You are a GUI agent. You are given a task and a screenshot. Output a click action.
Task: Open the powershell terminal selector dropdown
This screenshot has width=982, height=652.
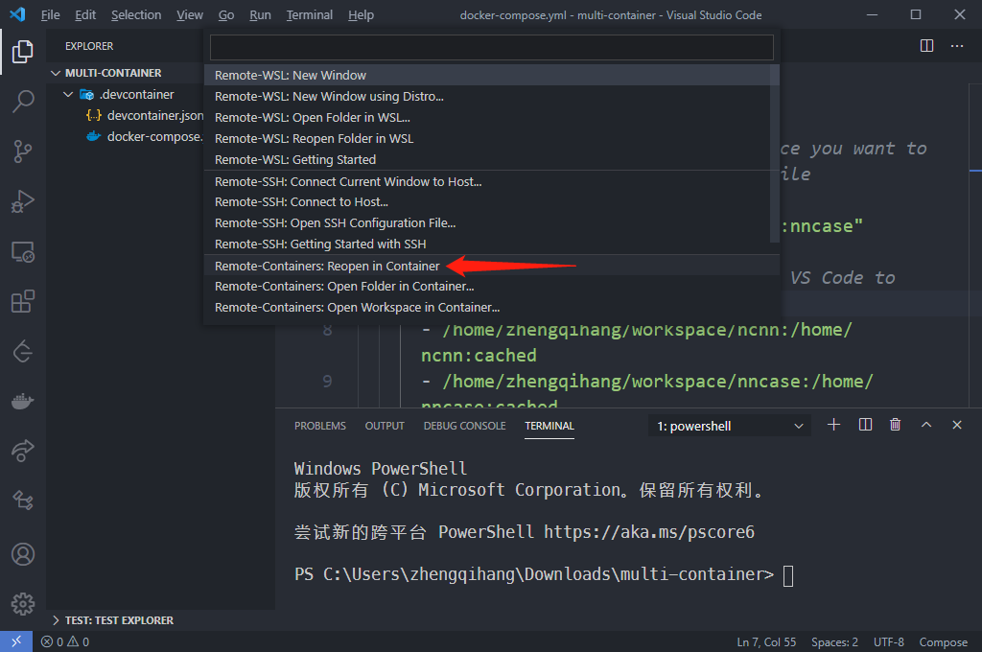point(730,426)
